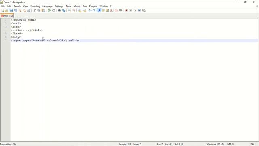The width and height of the screenshot is (259, 146).
Task: Save the current file from toolbar
Action: pyautogui.click(x=11, y=11)
